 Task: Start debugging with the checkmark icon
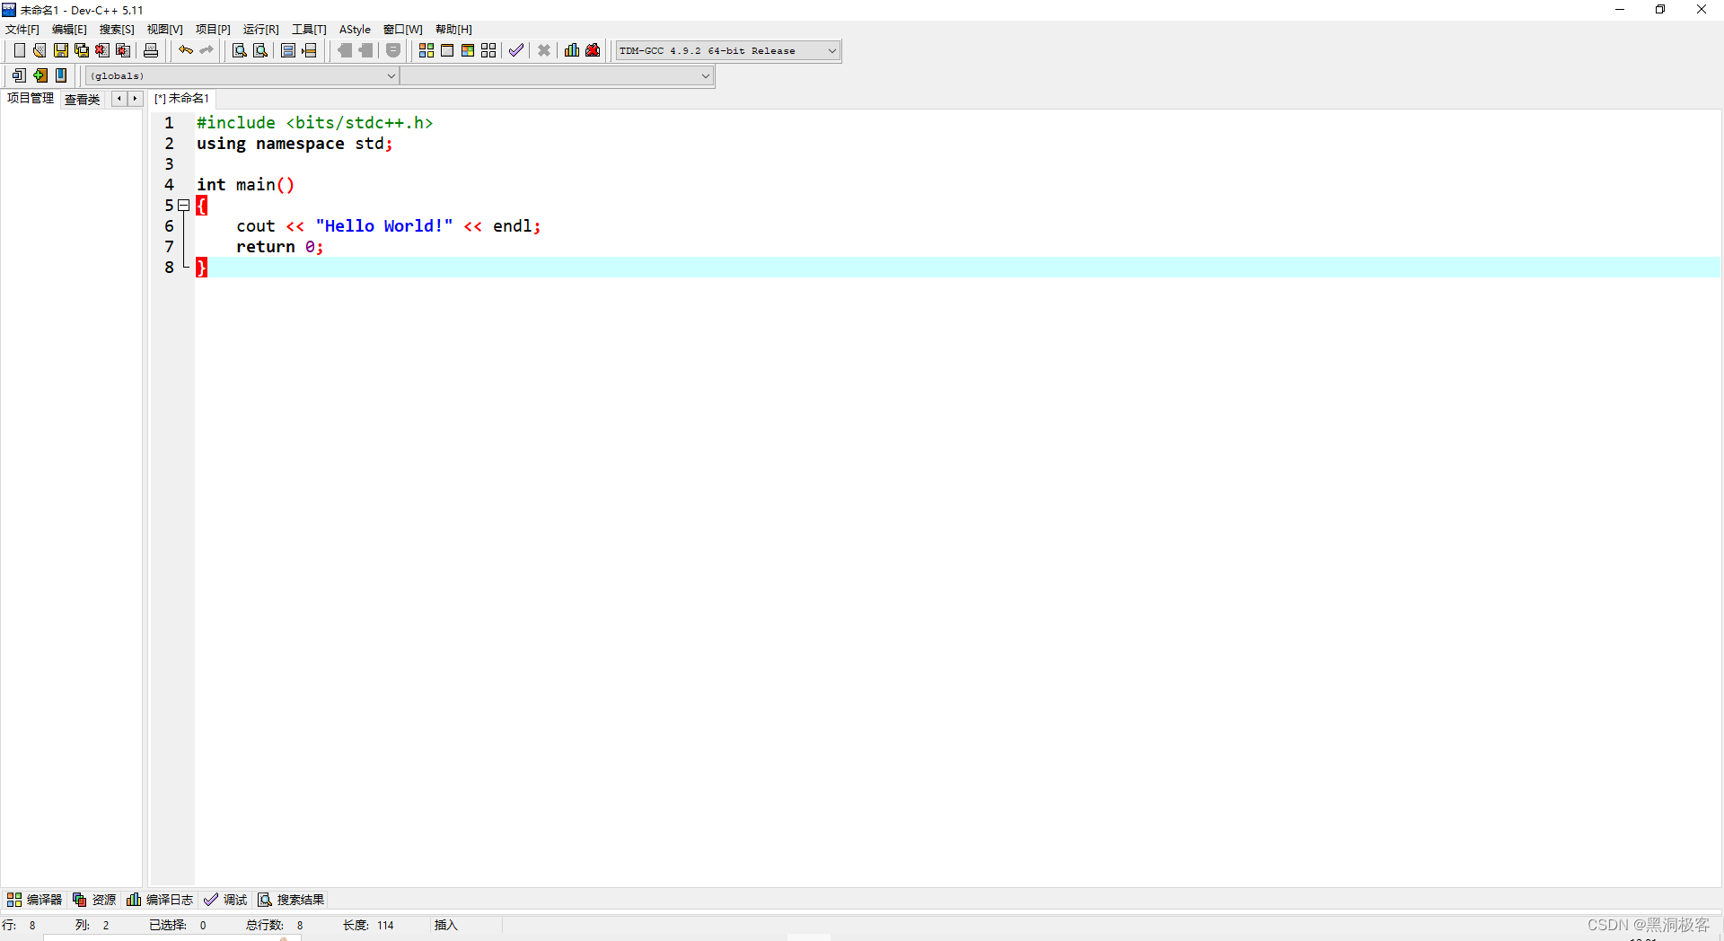point(516,50)
